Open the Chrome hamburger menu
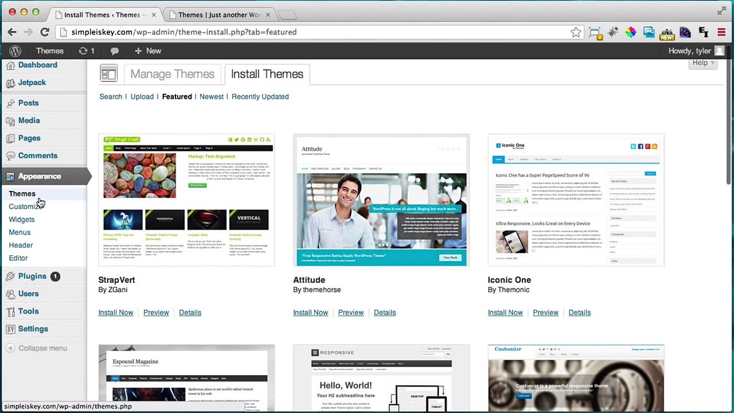 coord(721,33)
